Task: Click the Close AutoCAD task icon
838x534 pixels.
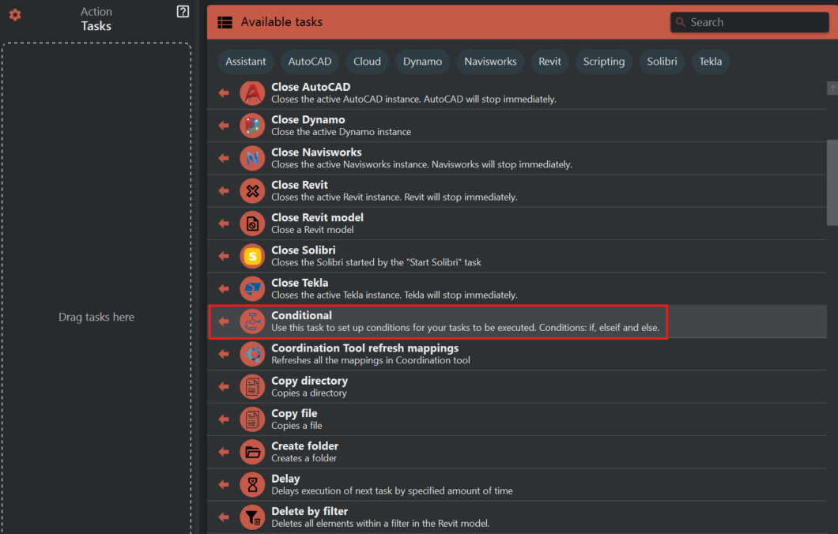Action: point(252,93)
